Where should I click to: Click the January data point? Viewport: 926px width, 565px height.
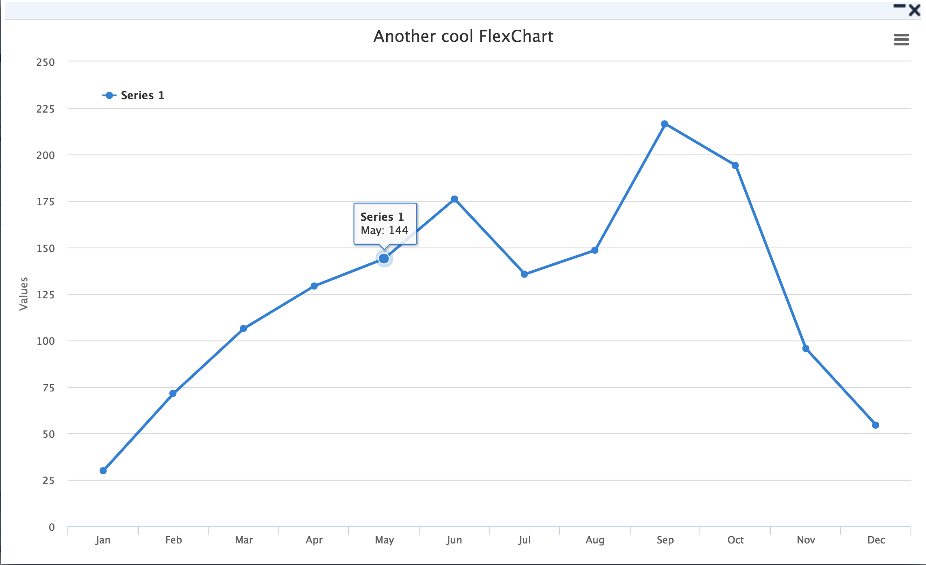[103, 471]
